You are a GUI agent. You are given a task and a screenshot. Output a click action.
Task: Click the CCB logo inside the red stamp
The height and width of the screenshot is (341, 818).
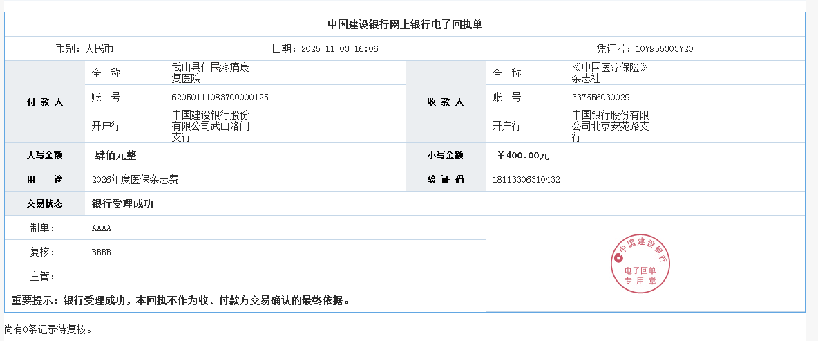coord(618,258)
